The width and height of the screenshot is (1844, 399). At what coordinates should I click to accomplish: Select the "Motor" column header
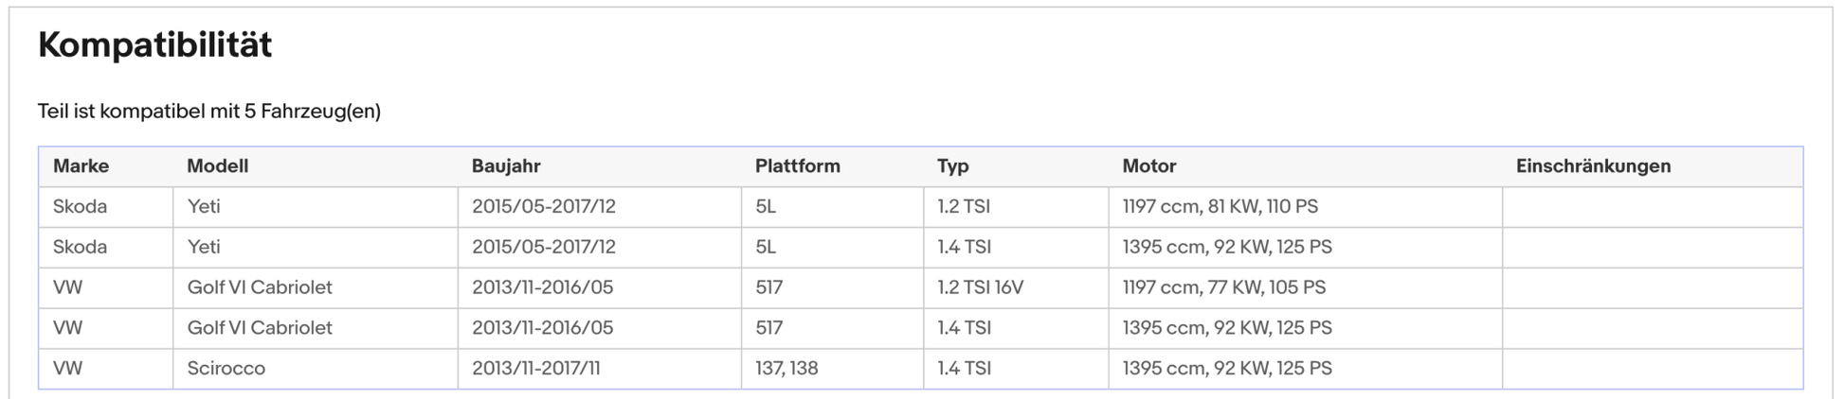(1148, 166)
